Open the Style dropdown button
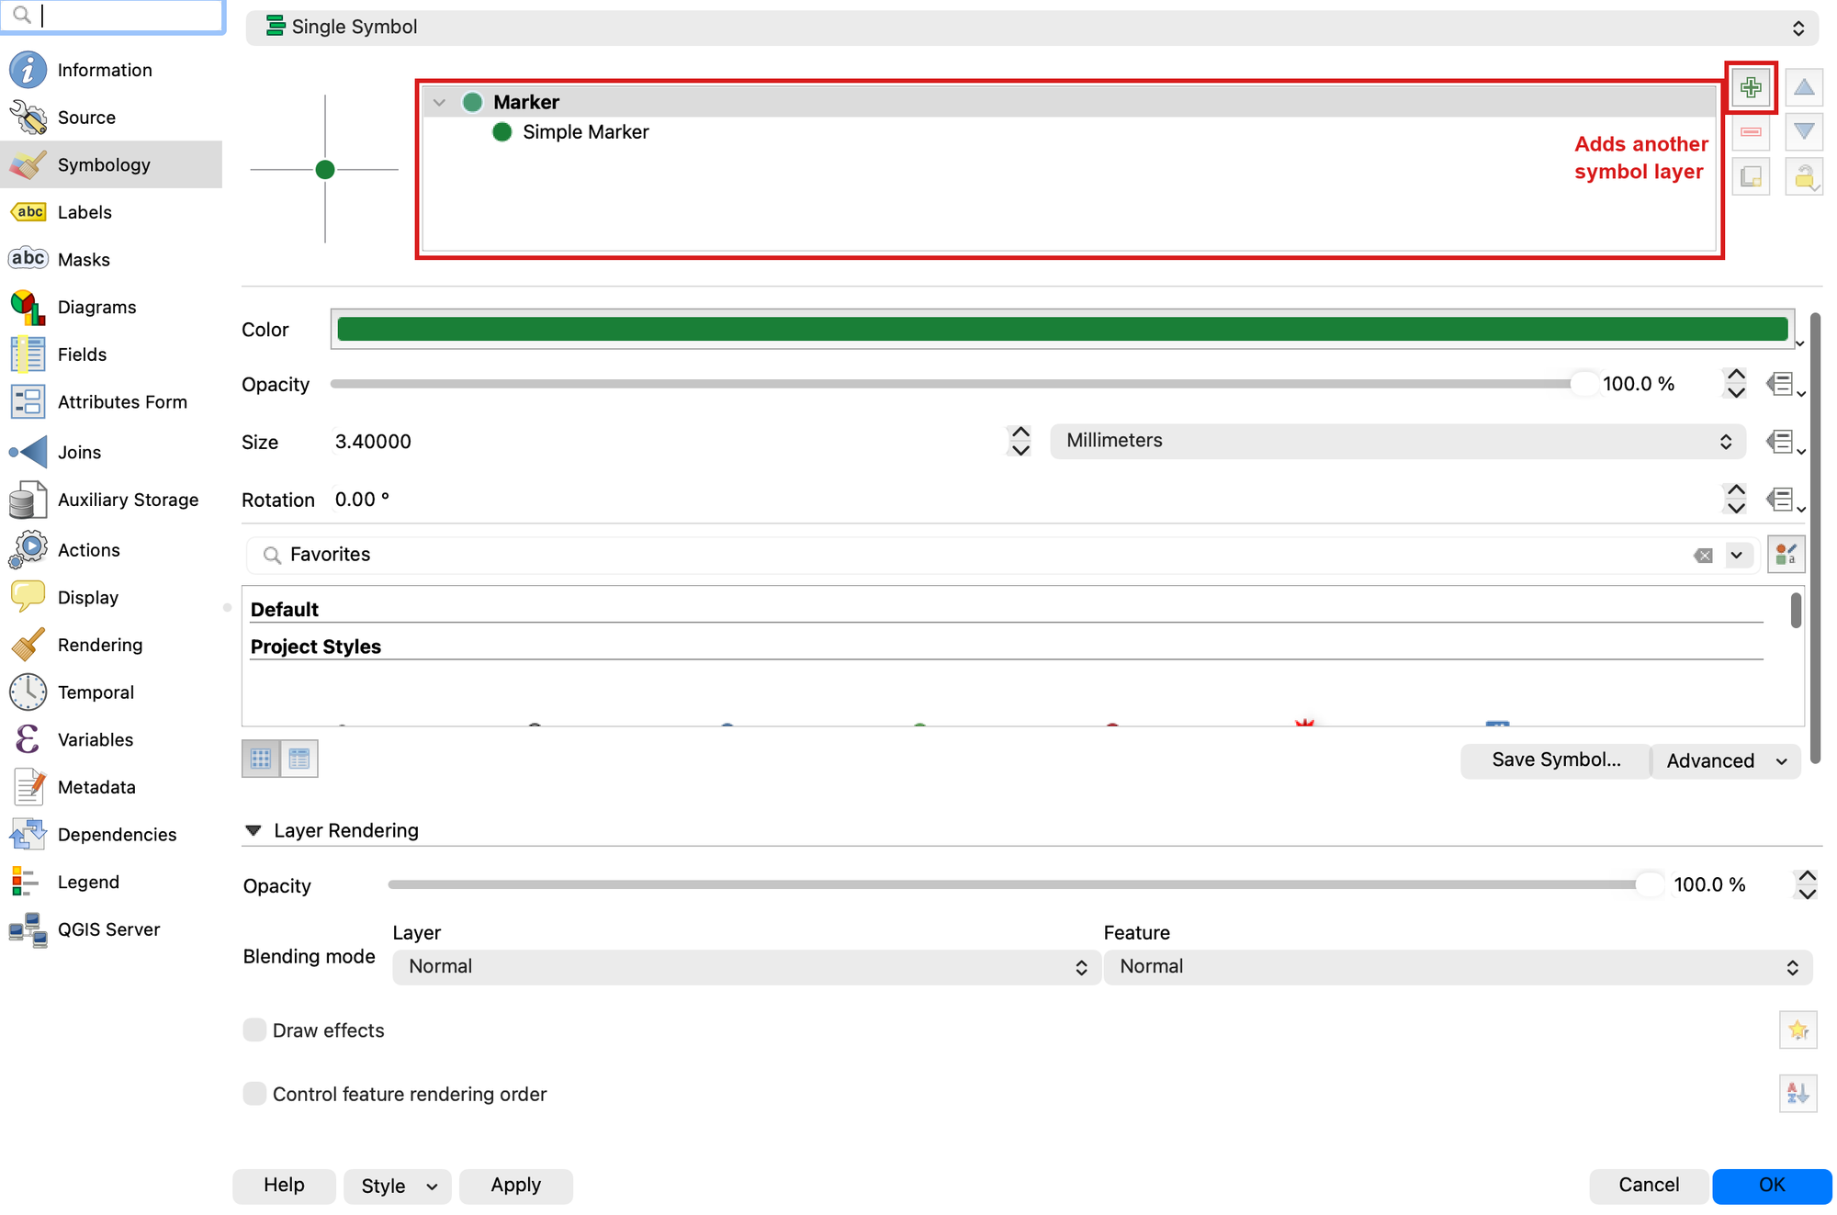The width and height of the screenshot is (1837, 1215). click(x=398, y=1187)
